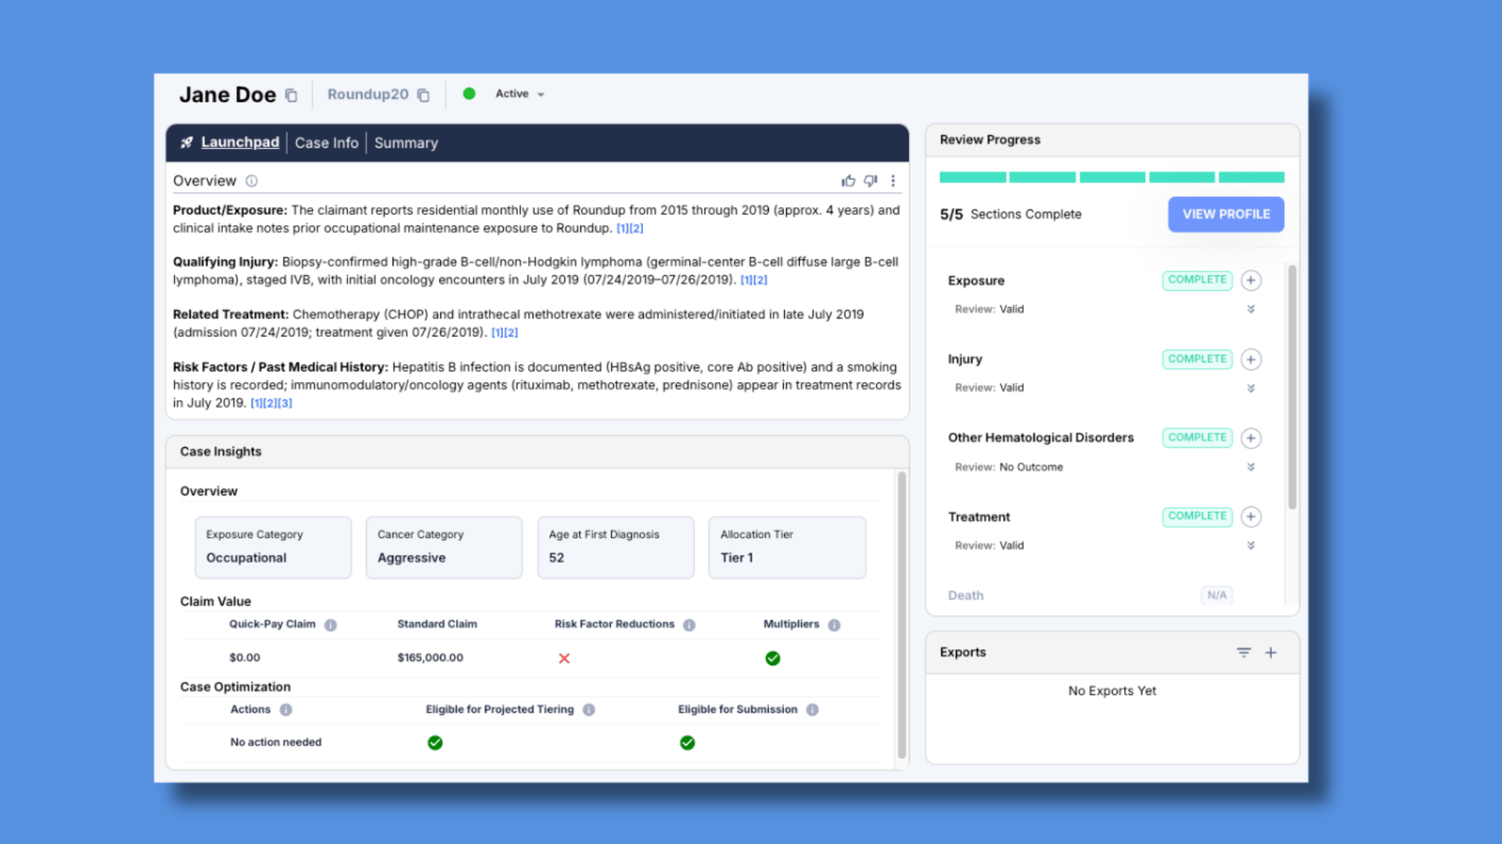
Task: Expand the Exposure review details
Action: (1251, 309)
